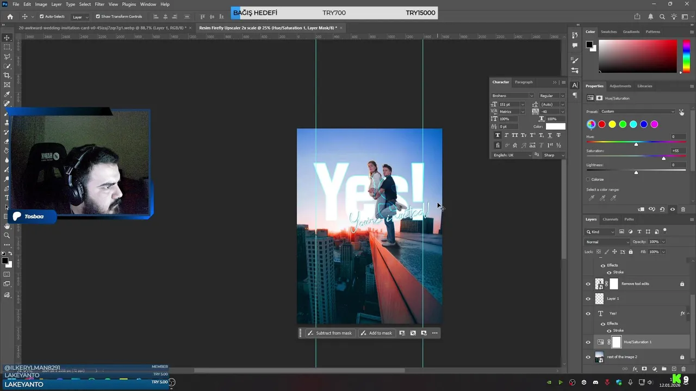696x391 pixels.
Task: Reset adjustment defaults in Properties panel
Action: point(662,209)
